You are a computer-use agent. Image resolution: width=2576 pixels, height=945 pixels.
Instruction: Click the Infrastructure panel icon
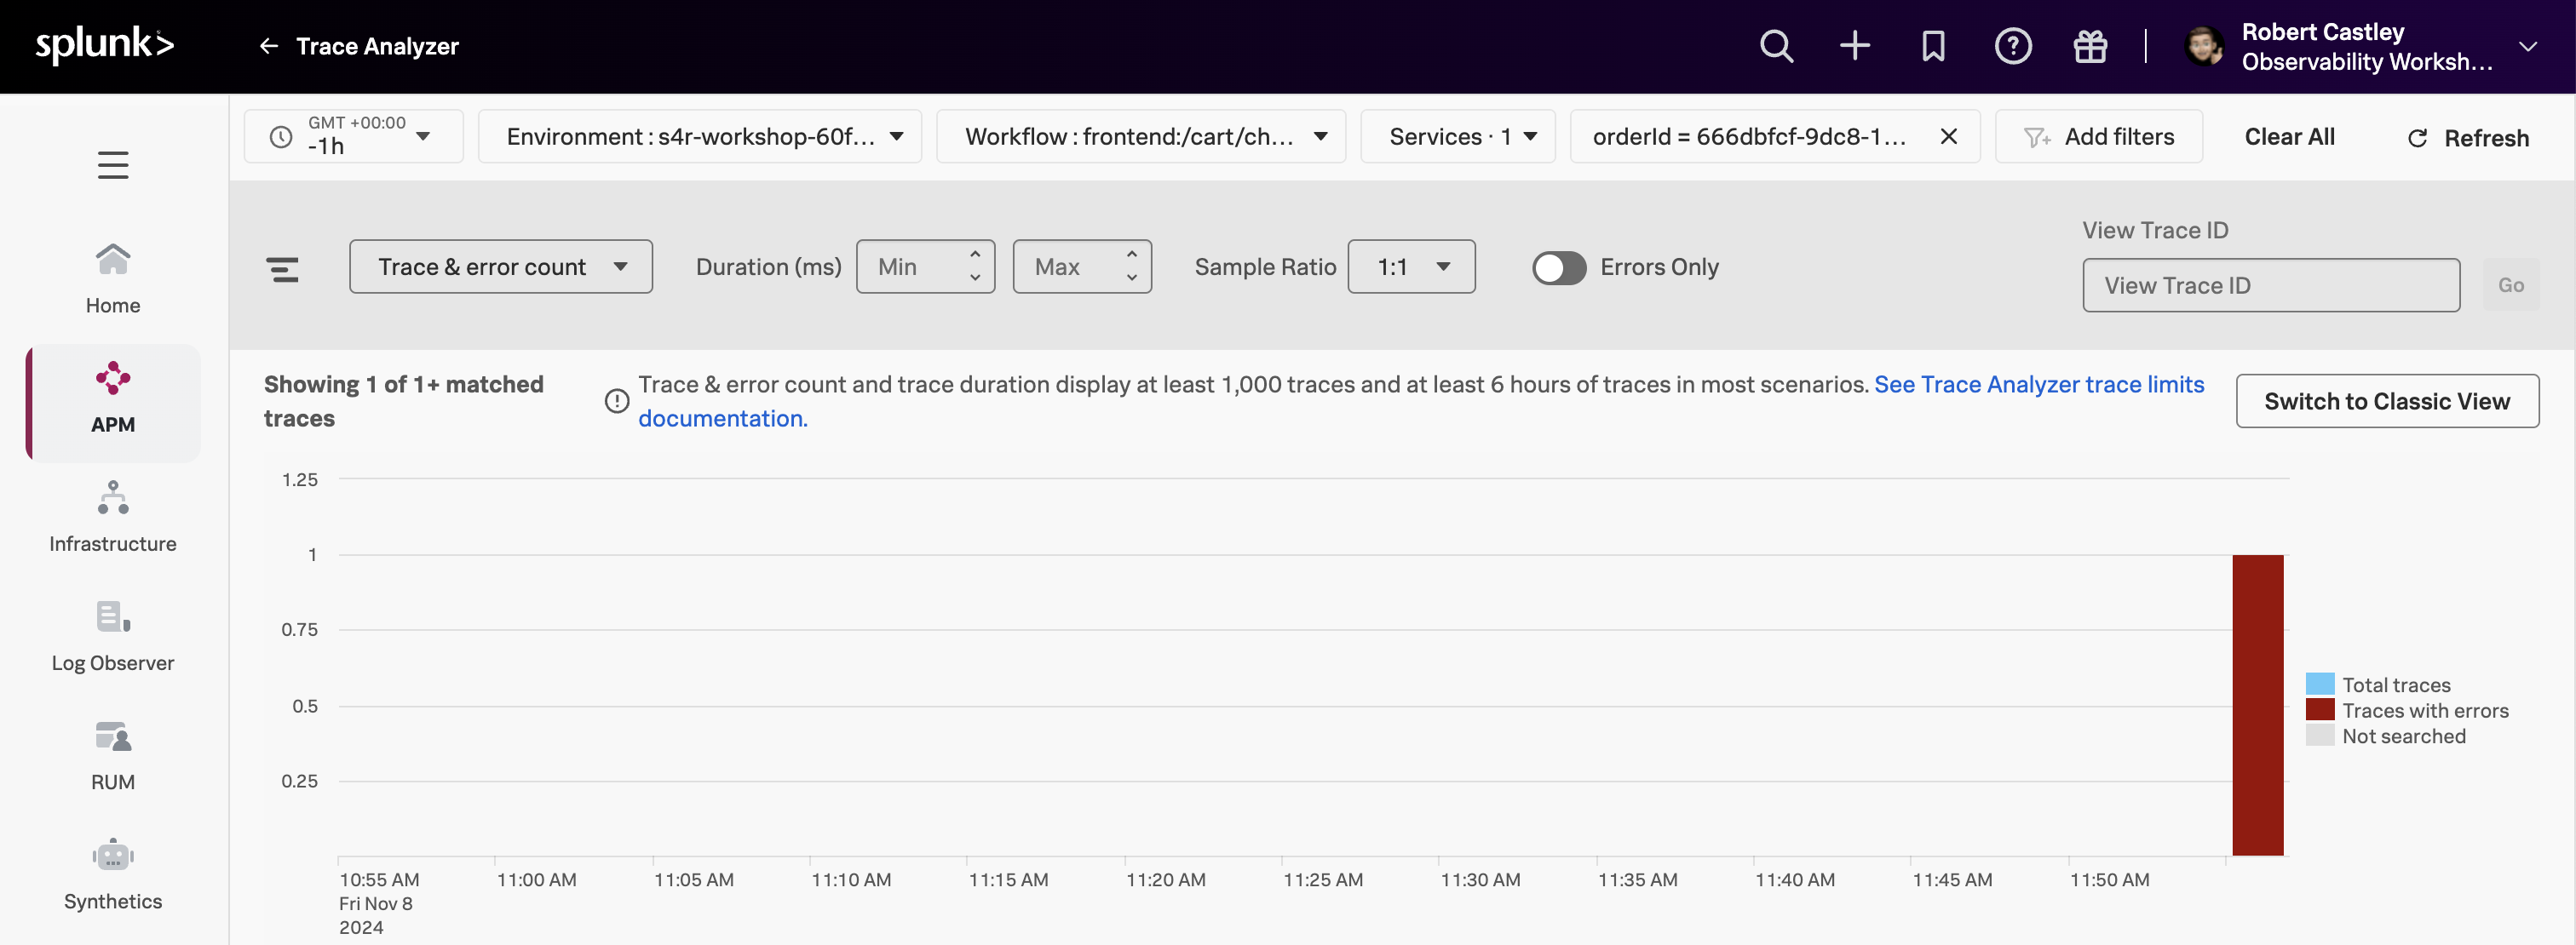pos(112,497)
